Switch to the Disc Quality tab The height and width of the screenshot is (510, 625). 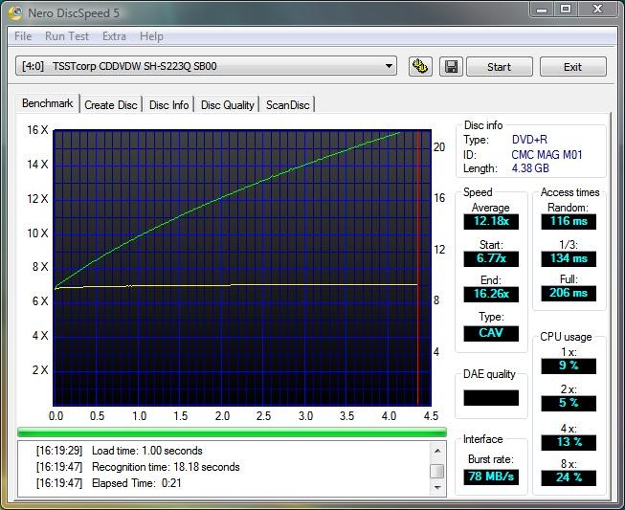pos(228,105)
